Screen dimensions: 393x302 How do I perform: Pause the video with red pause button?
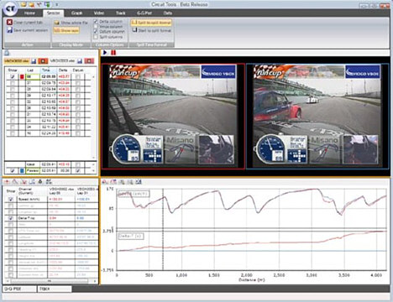pyautogui.click(x=113, y=52)
